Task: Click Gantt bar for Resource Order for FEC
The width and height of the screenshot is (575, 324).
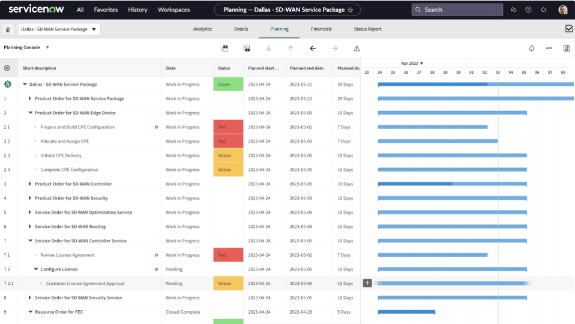Action: [x=407, y=312]
